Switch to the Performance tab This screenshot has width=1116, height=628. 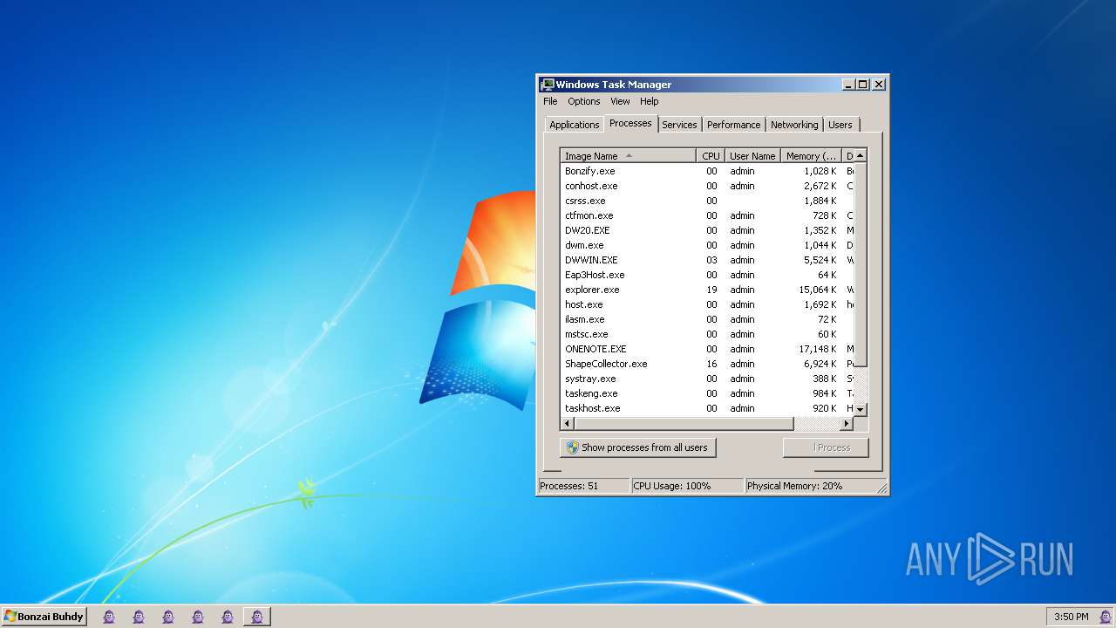[x=734, y=125]
